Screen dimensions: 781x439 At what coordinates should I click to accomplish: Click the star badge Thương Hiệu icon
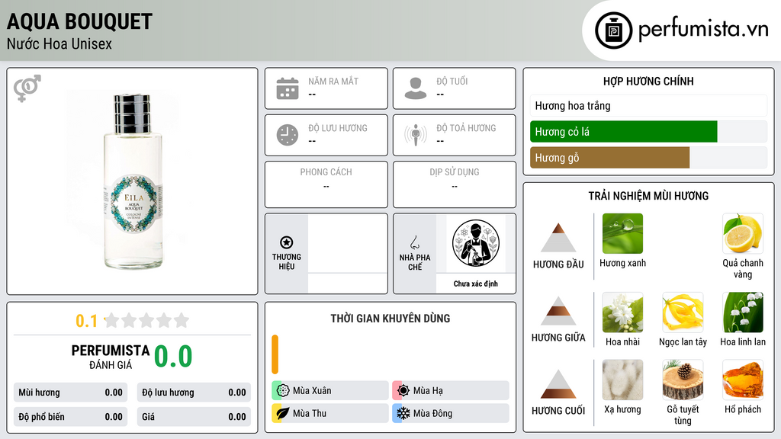(287, 242)
